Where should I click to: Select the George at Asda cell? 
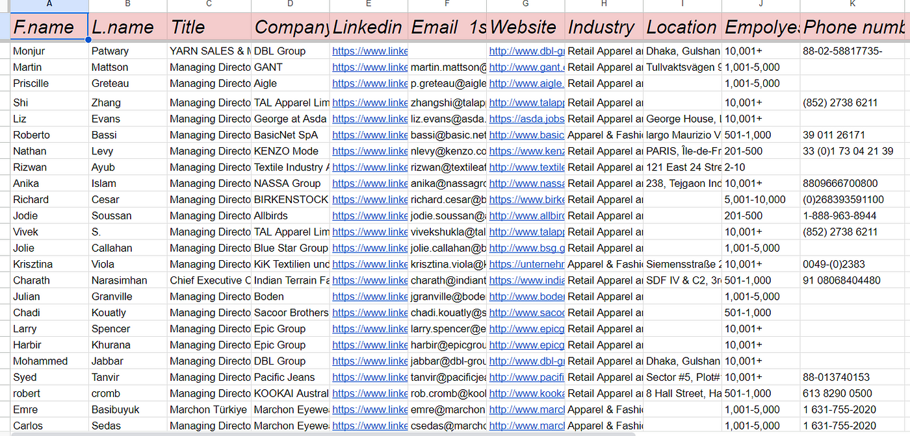[291, 119]
